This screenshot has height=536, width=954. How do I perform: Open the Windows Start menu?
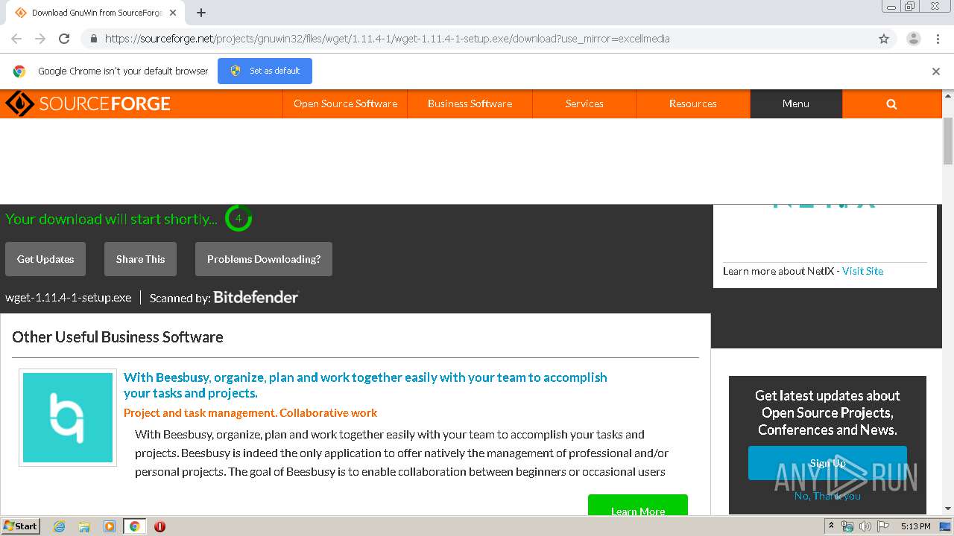[x=21, y=526]
